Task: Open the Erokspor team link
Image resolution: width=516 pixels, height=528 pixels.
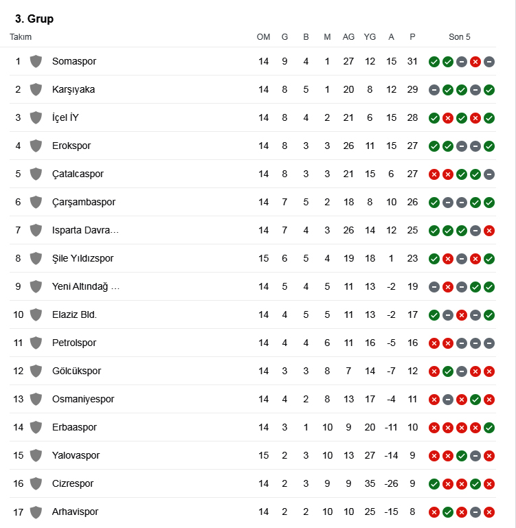Action: pos(71,146)
